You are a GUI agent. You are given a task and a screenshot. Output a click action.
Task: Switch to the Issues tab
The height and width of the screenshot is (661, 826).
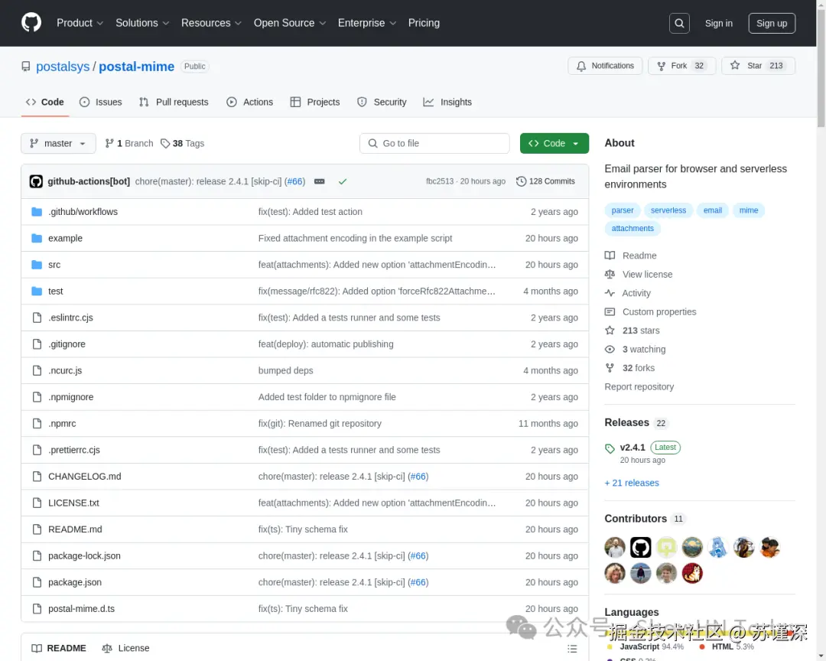click(101, 103)
